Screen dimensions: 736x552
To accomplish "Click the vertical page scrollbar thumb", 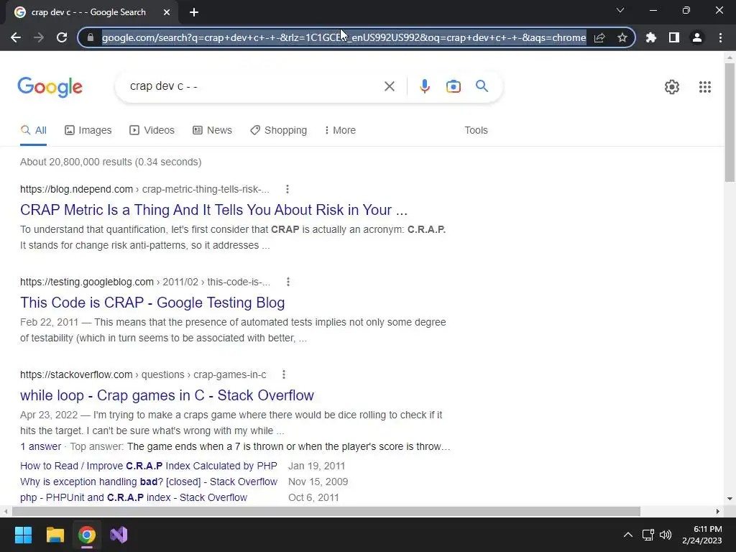I will (x=730, y=122).
